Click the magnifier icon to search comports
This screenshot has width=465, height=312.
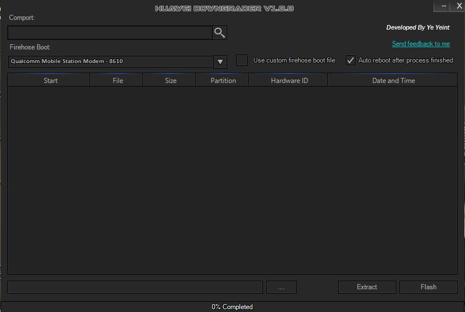pos(220,32)
